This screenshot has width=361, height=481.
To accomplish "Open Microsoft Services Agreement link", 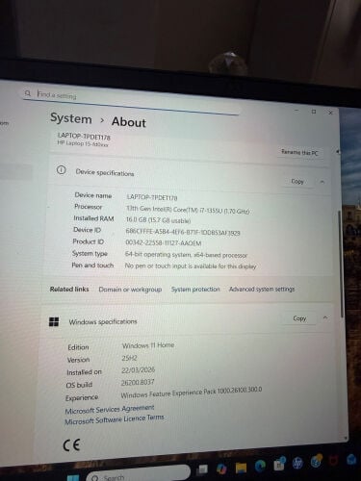I will [110, 409].
